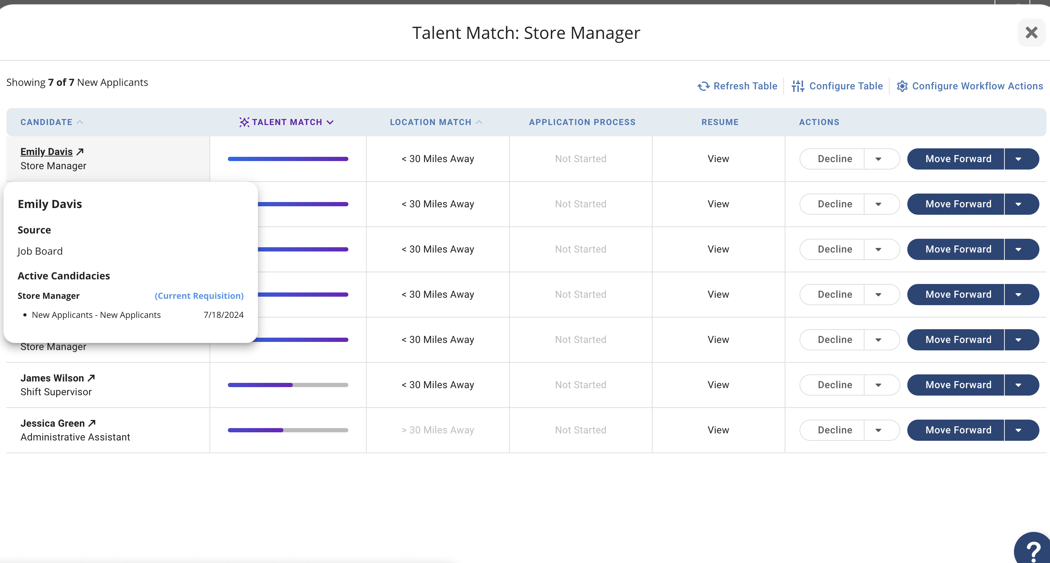View resume in the fourth row
This screenshot has height=563, width=1050.
point(718,295)
